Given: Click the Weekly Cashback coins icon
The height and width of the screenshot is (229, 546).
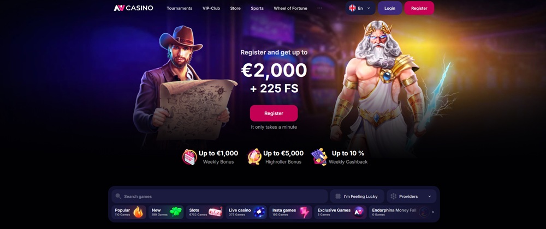Looking at the screenshot, I should coord(319,156).
